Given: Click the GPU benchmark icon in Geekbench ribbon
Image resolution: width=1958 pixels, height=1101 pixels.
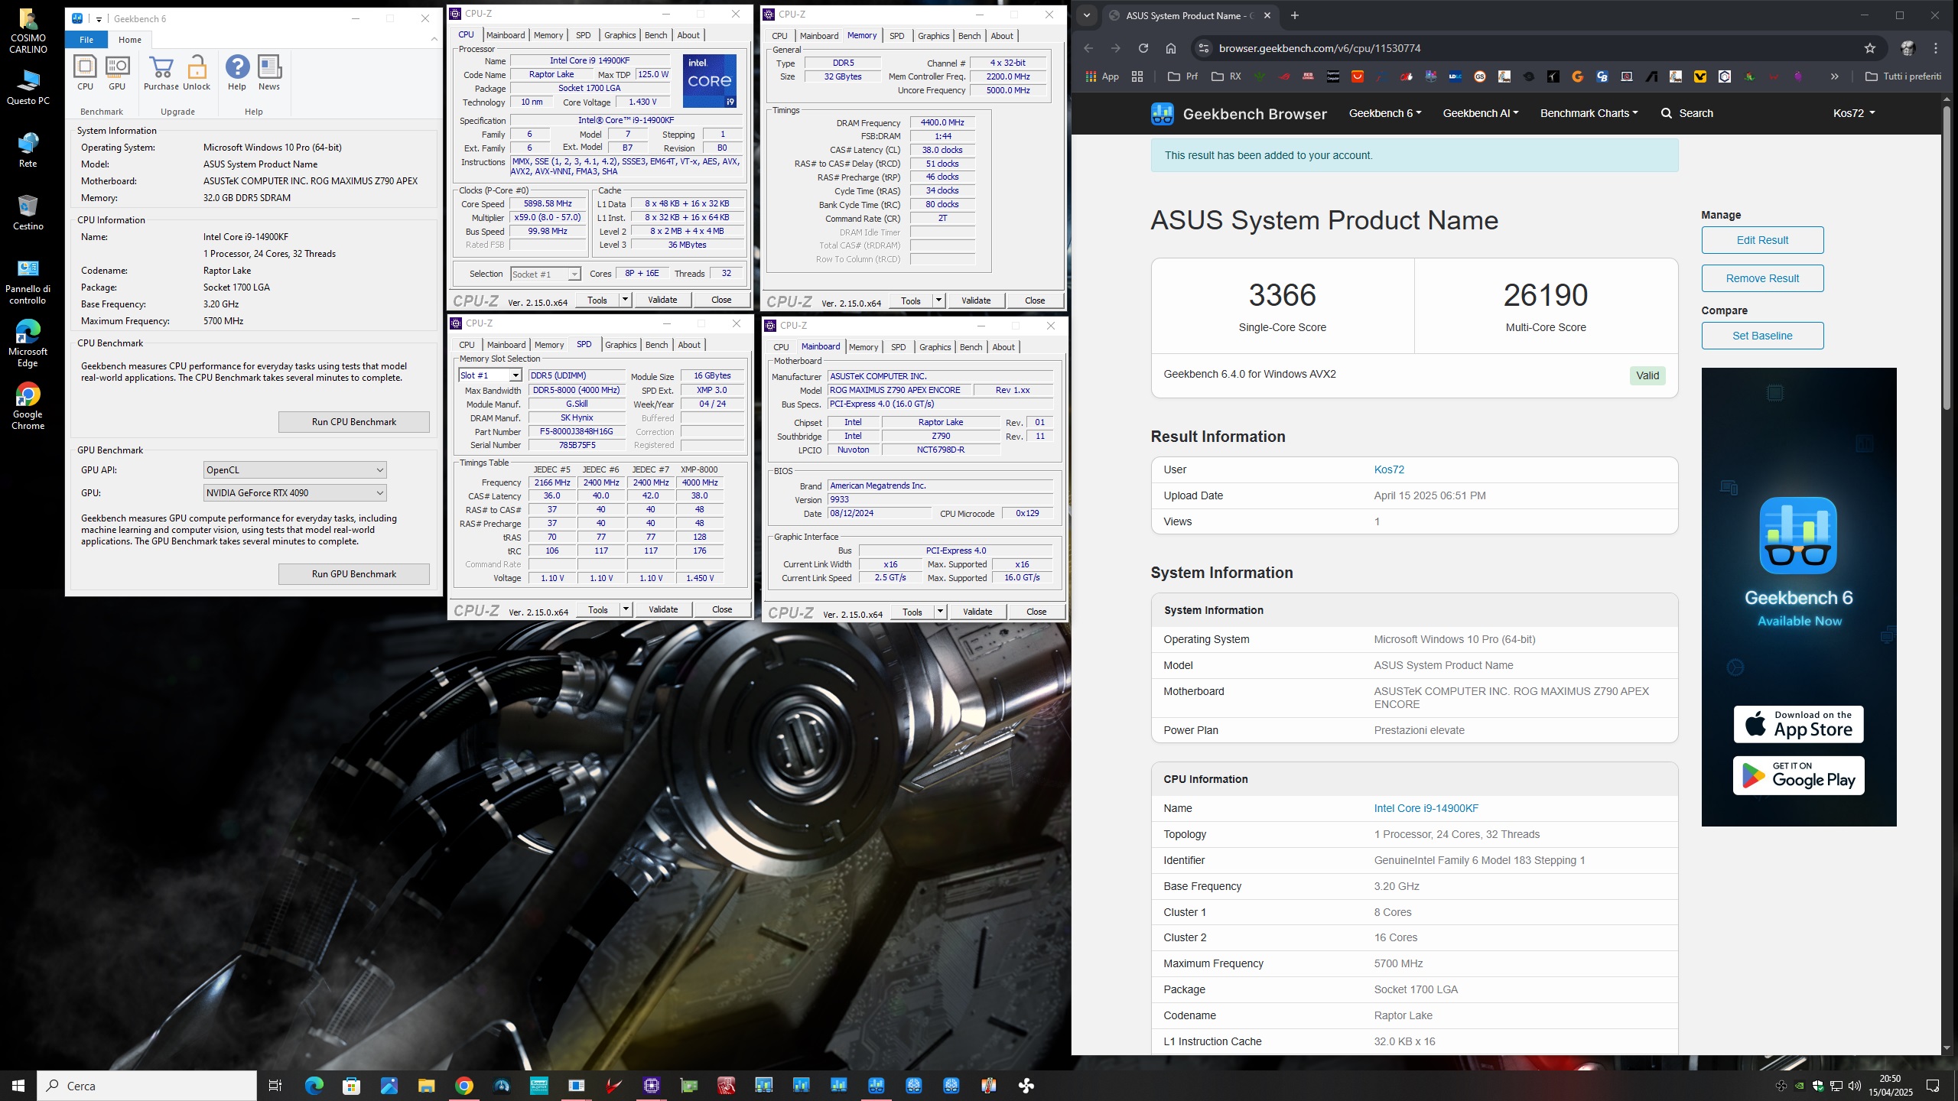Looking at the screenshot, I should [117, 67].
